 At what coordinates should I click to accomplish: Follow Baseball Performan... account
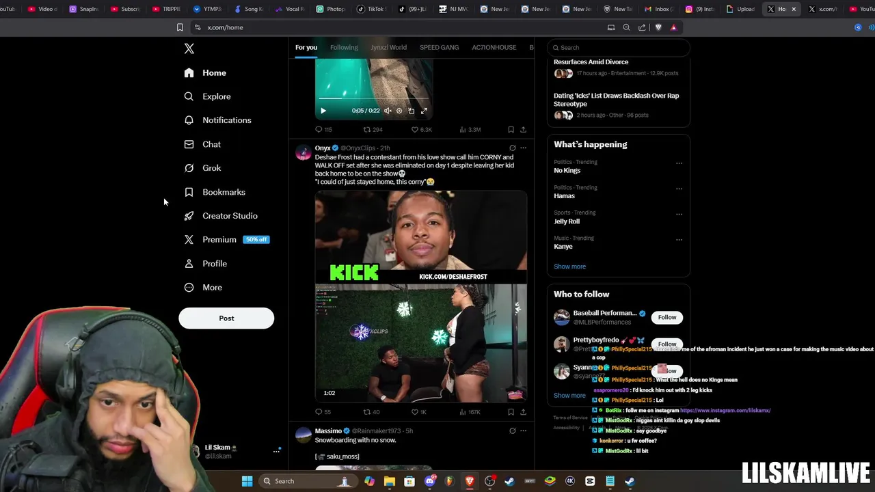[667, 317]
